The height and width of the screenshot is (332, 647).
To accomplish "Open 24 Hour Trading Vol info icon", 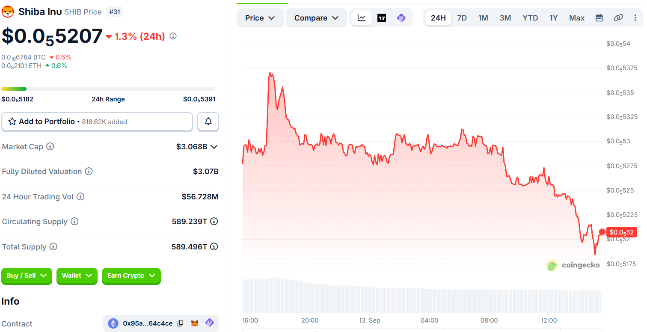I will tap(80, 197).
